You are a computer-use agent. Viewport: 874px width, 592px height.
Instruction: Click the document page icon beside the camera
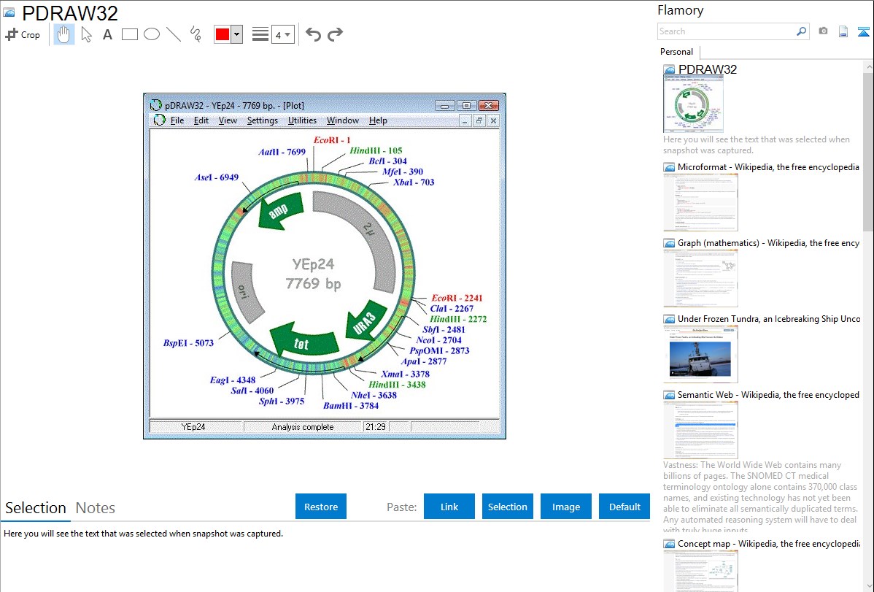843,31
